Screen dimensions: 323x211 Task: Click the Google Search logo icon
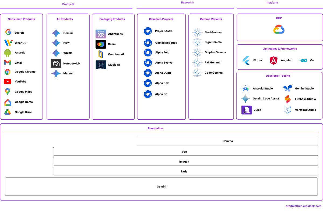(8, 32)
